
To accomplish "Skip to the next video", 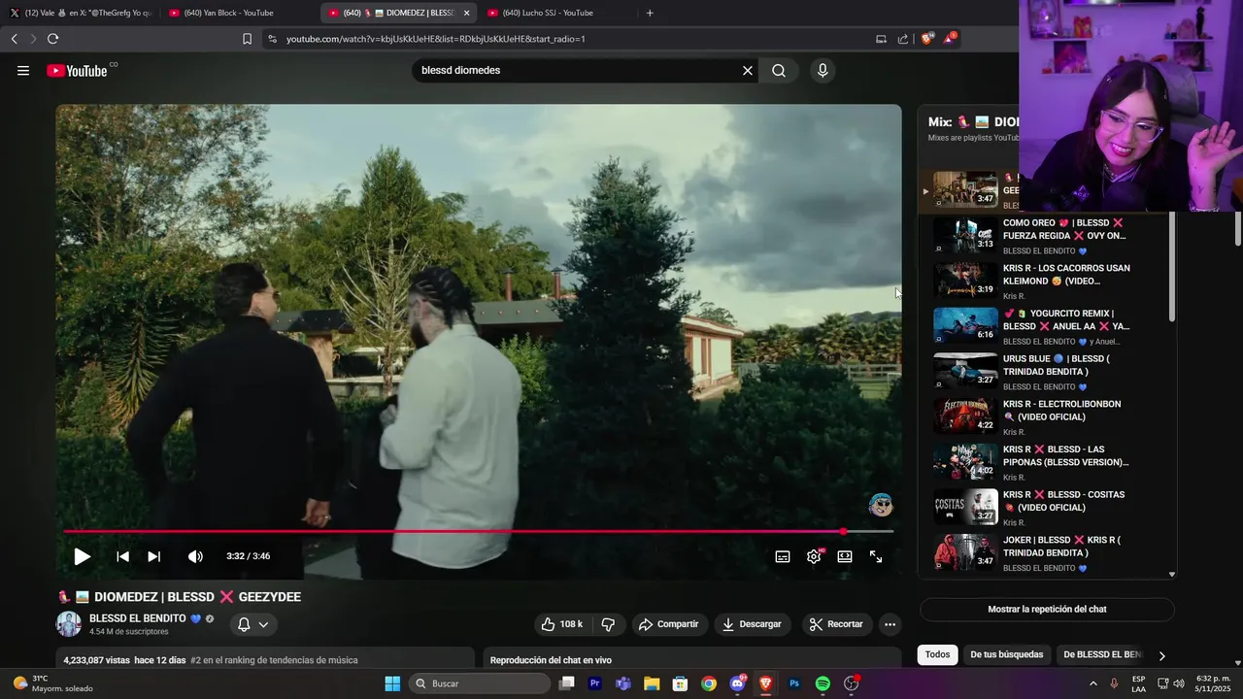I will (153, 556).
